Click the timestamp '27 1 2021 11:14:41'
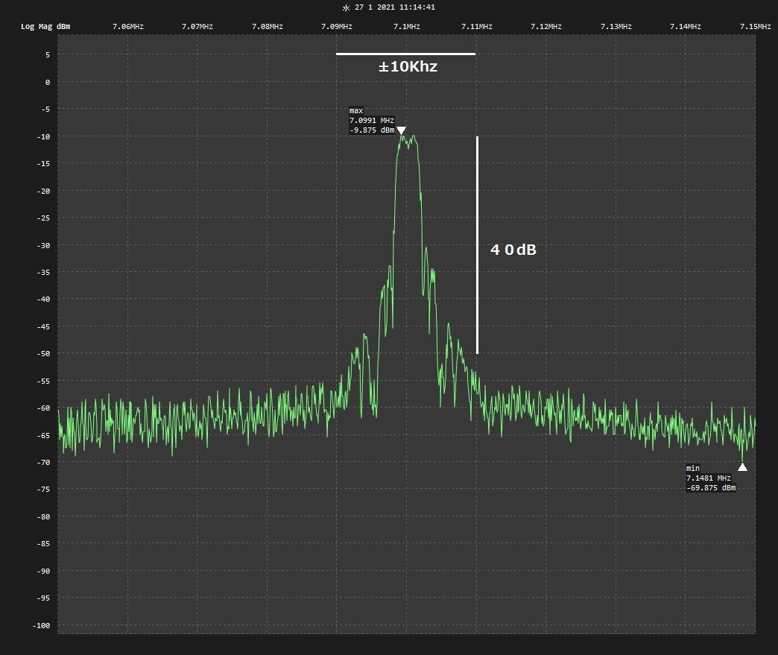Viewport: 778px width, 655px height. (394, 7)
